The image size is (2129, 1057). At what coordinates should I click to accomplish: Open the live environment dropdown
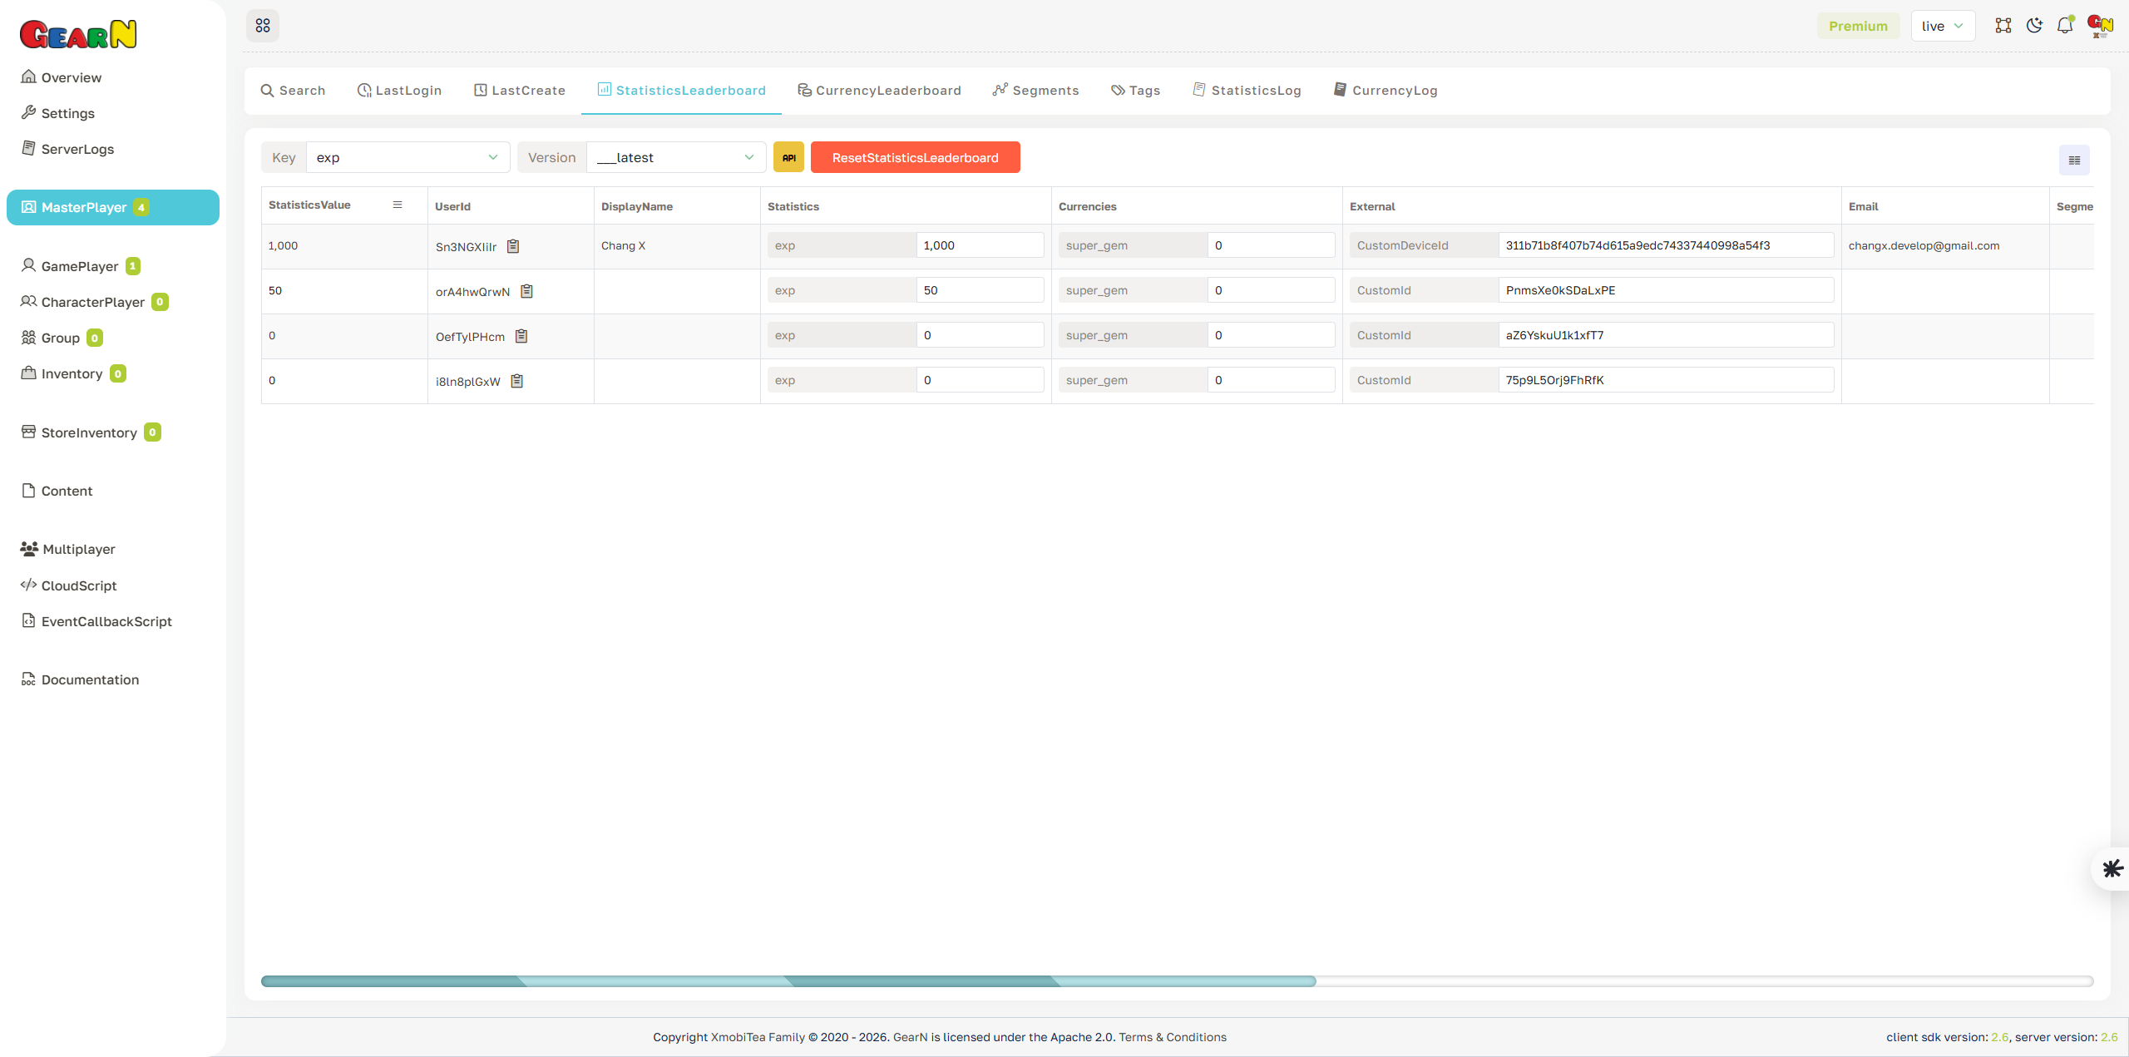click(x=1943, y=25)
